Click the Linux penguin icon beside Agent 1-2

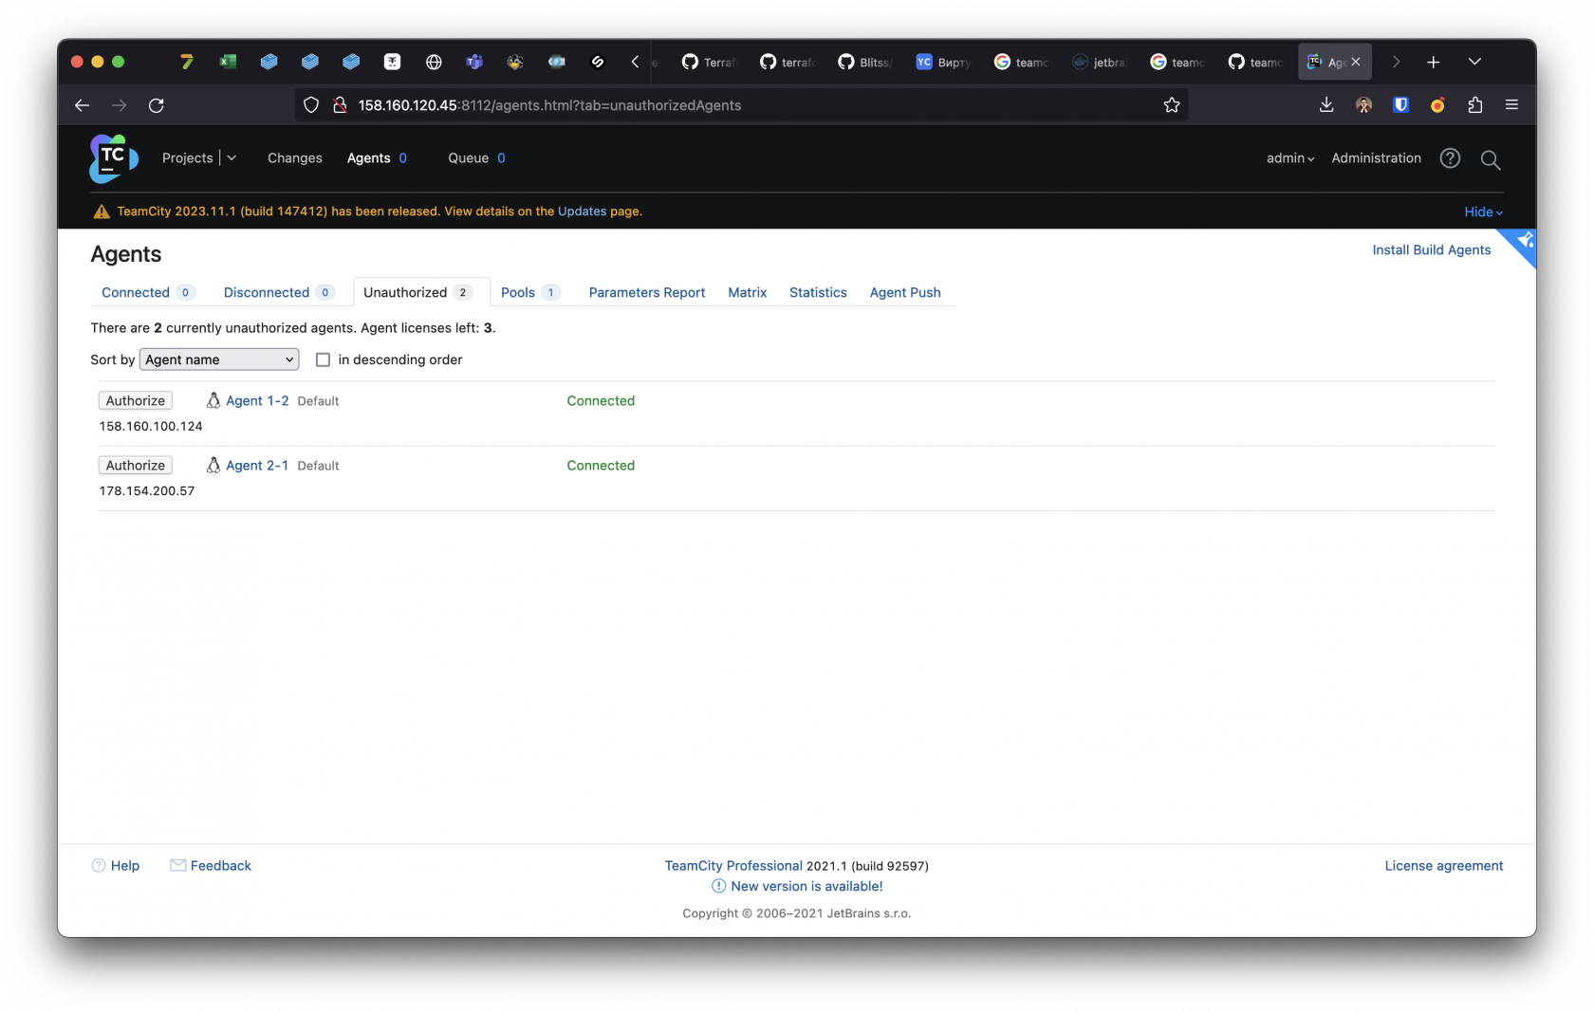[x=213, y=400]
